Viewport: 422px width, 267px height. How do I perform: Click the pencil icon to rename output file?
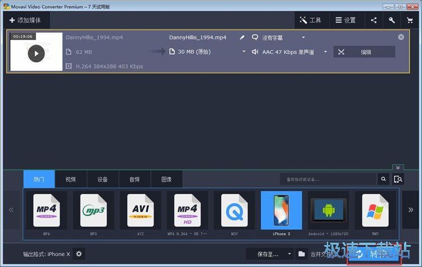coord(242,37)
